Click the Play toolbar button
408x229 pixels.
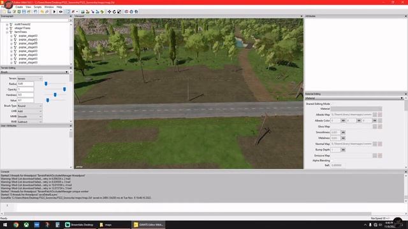pos(54,11)
